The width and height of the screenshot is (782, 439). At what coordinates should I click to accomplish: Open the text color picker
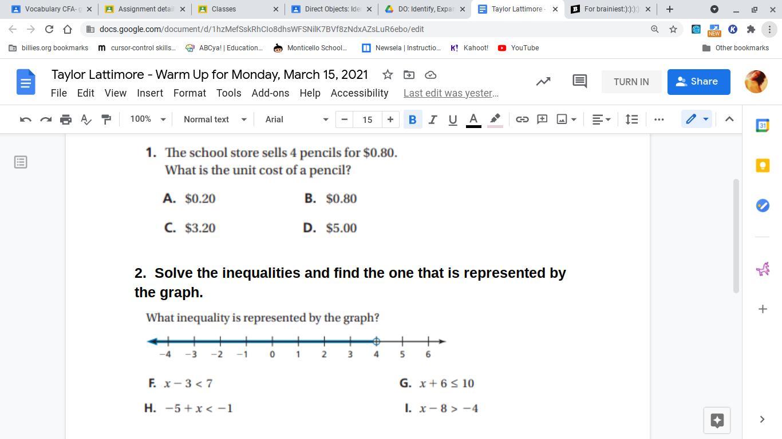[x=473, y=119]
